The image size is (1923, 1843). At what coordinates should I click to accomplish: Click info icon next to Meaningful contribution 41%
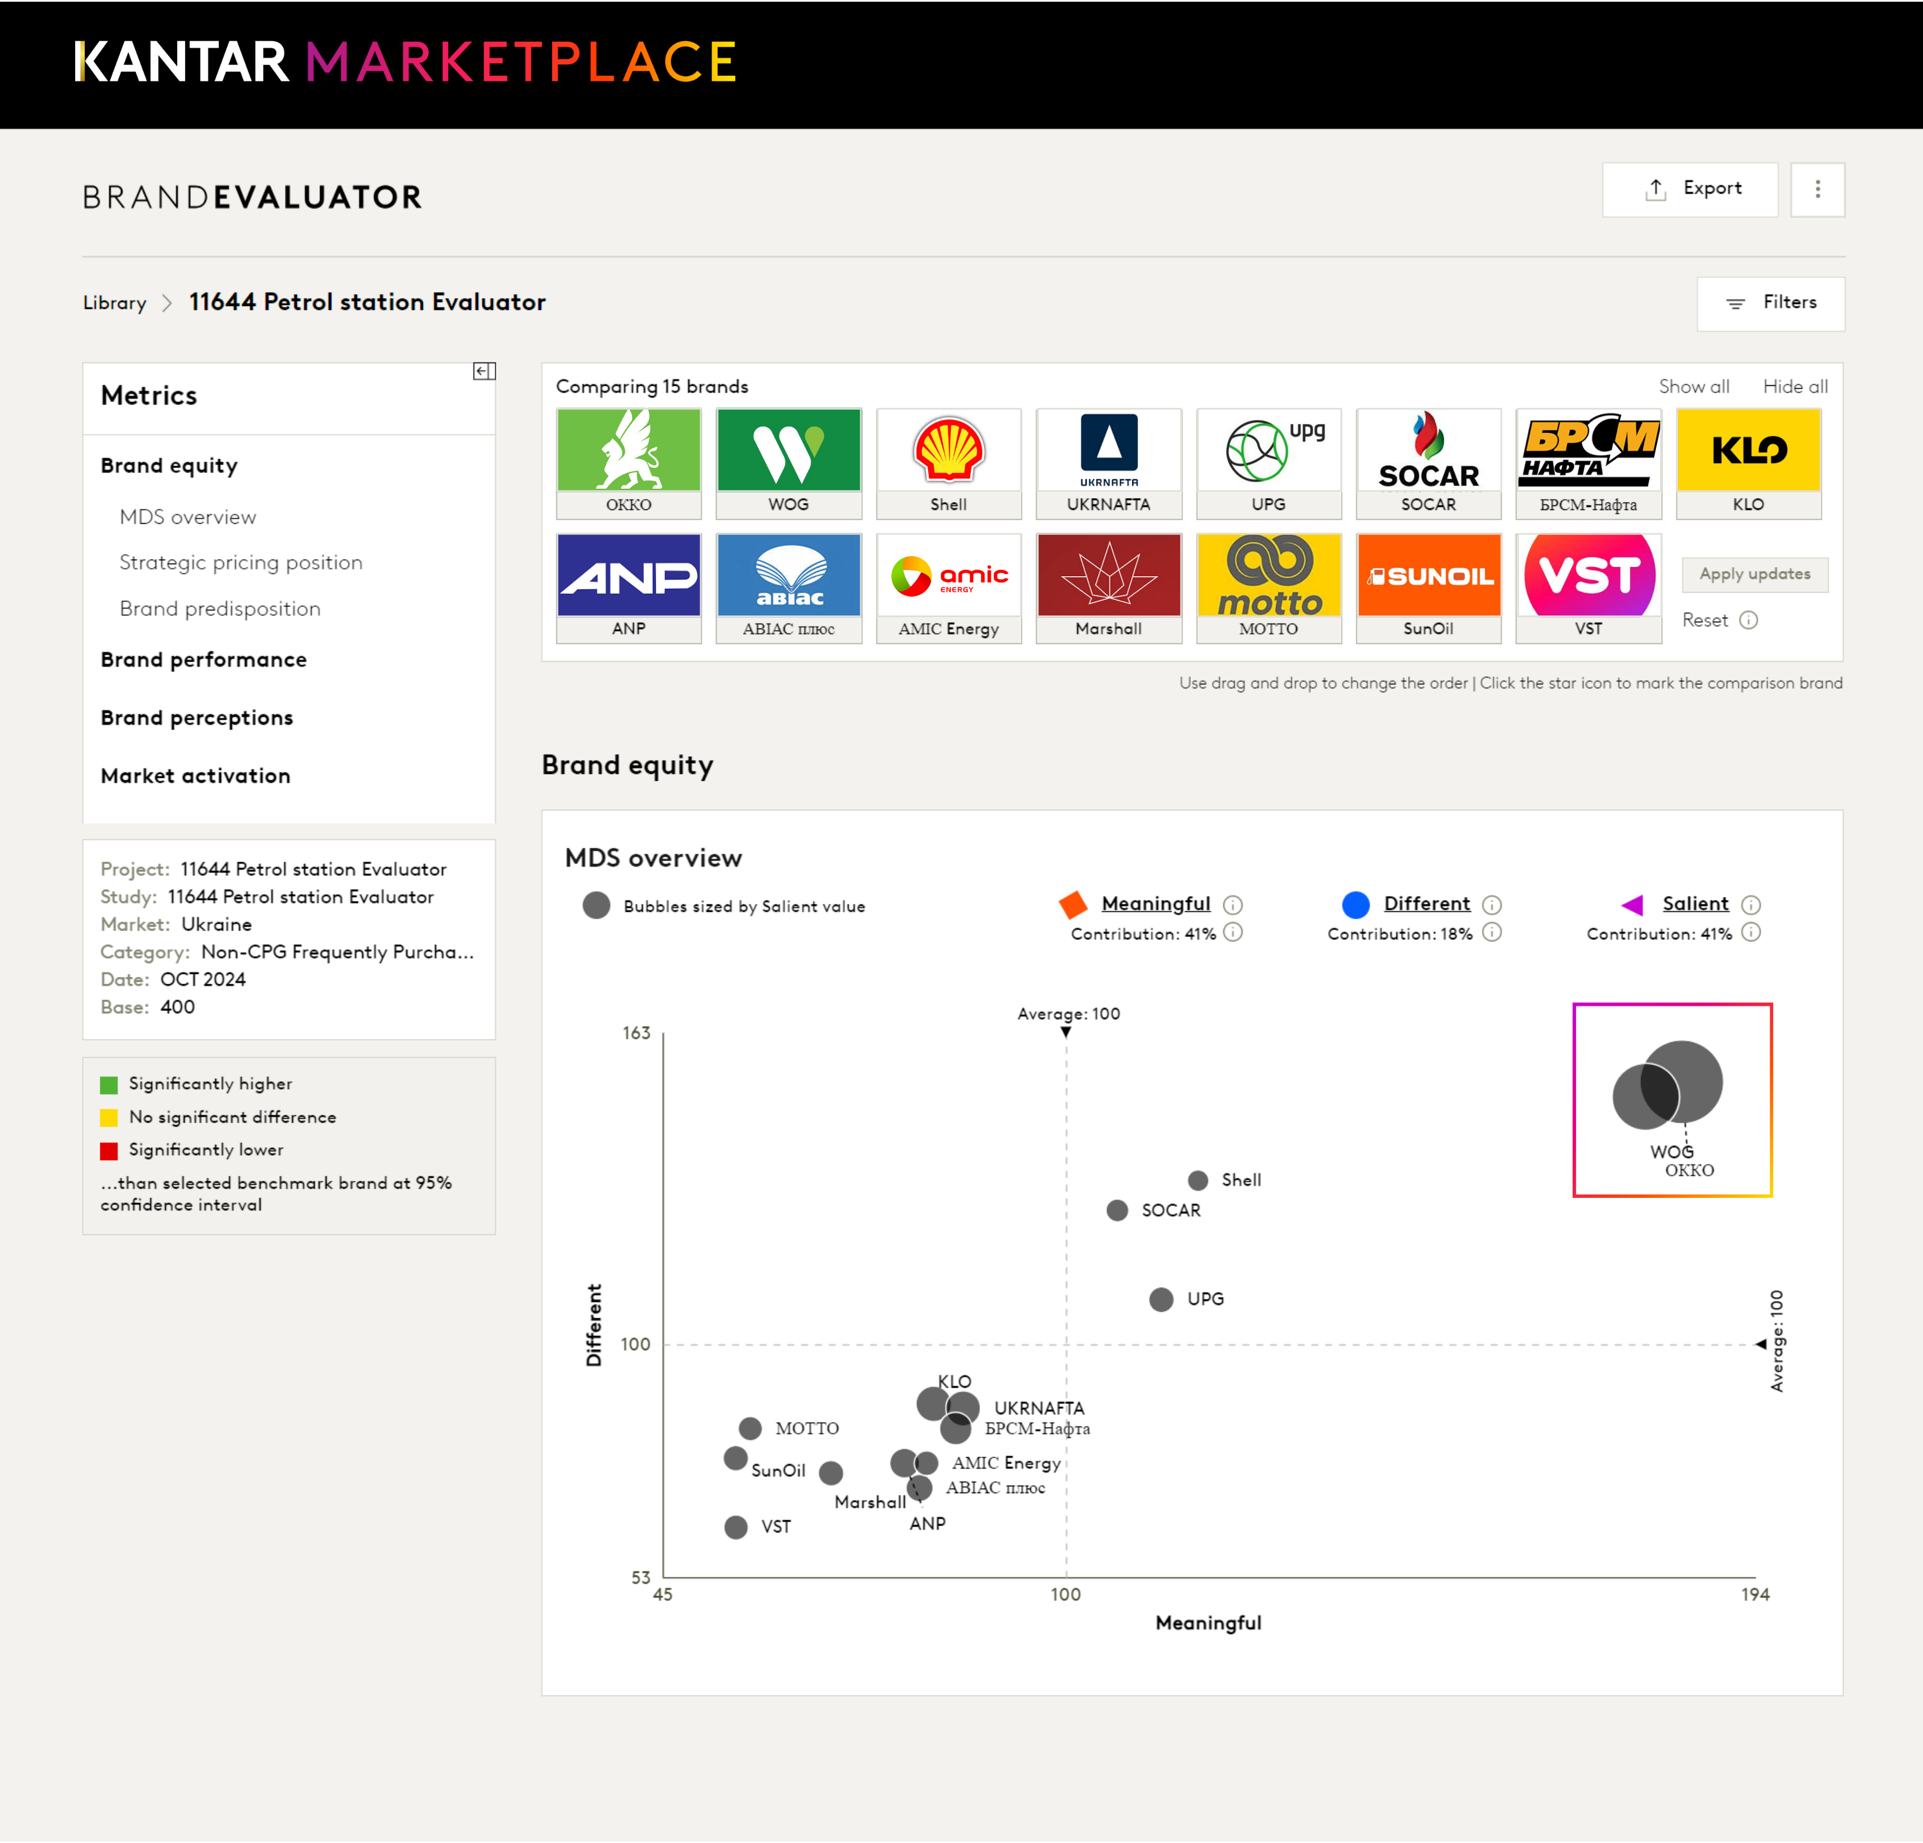pyautogui.click(x=1233, y=932)
